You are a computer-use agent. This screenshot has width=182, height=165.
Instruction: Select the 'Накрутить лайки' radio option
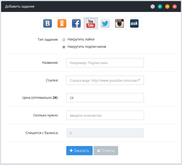coord(64,39)
